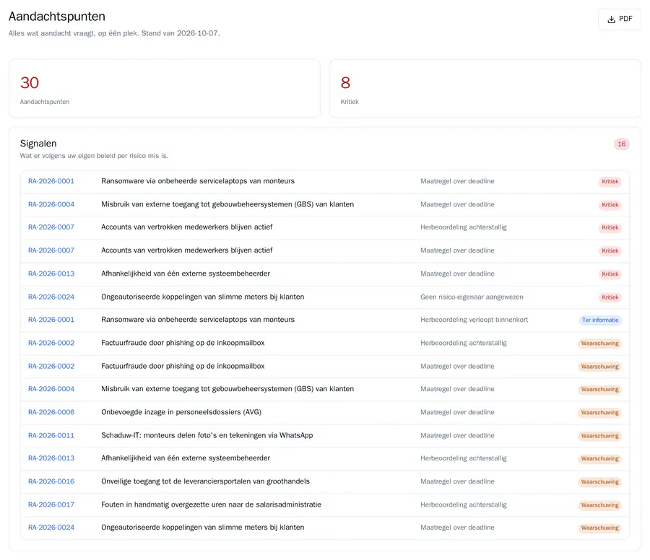Open the 30 Aandachtspunten summary card
This screenshot has width=650, height=560.
pos(165,89)
